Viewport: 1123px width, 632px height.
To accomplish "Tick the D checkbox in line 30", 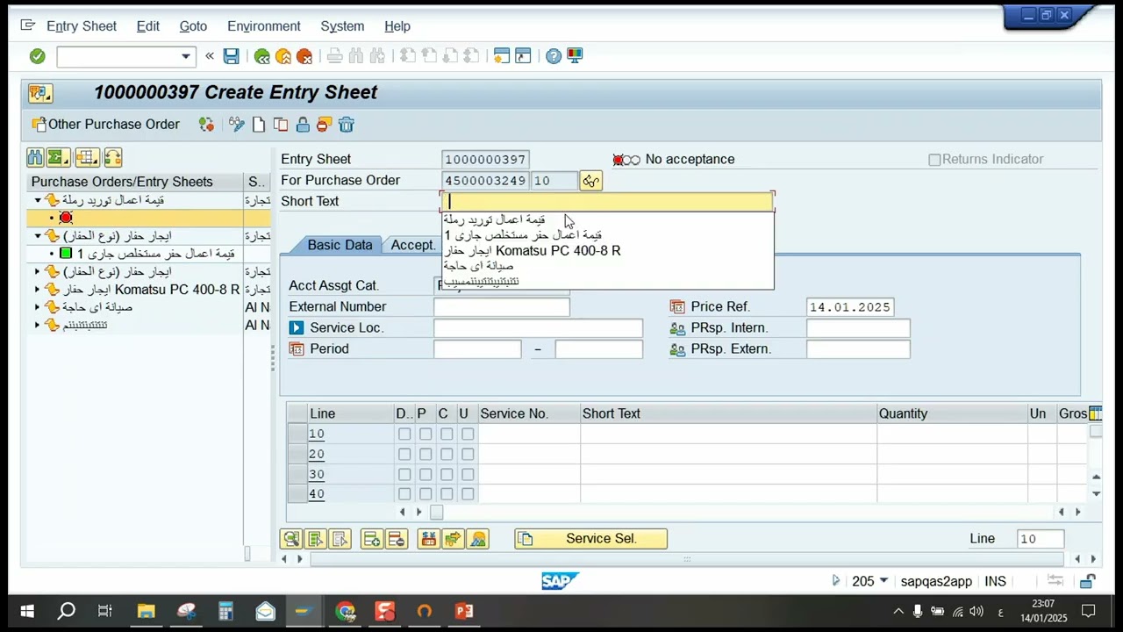I will pos(404,475).
